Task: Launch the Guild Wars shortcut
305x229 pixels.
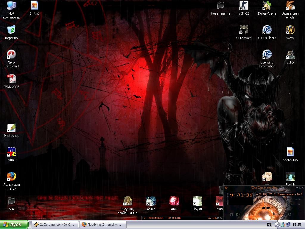Action: tap(244, 32)
